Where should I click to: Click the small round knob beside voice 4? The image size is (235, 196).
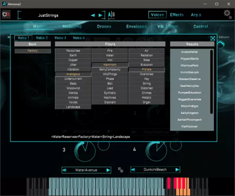pos(176,145)
